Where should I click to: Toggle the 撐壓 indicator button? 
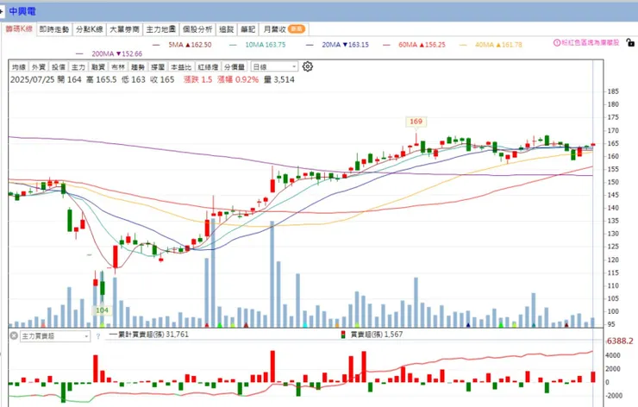pos(158,66)
